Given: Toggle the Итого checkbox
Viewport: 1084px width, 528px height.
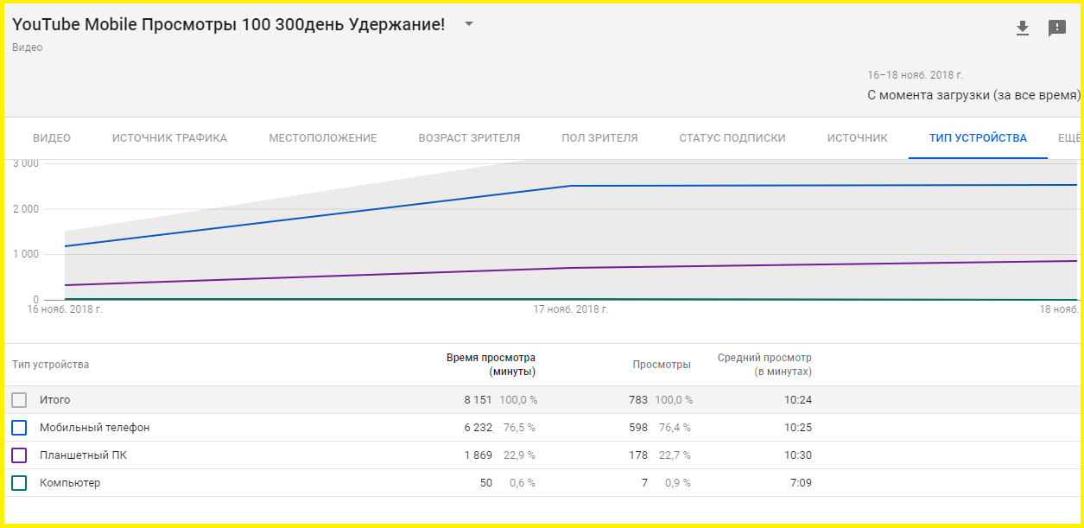Looking at the screenshot, I should (x=19, y=400).
